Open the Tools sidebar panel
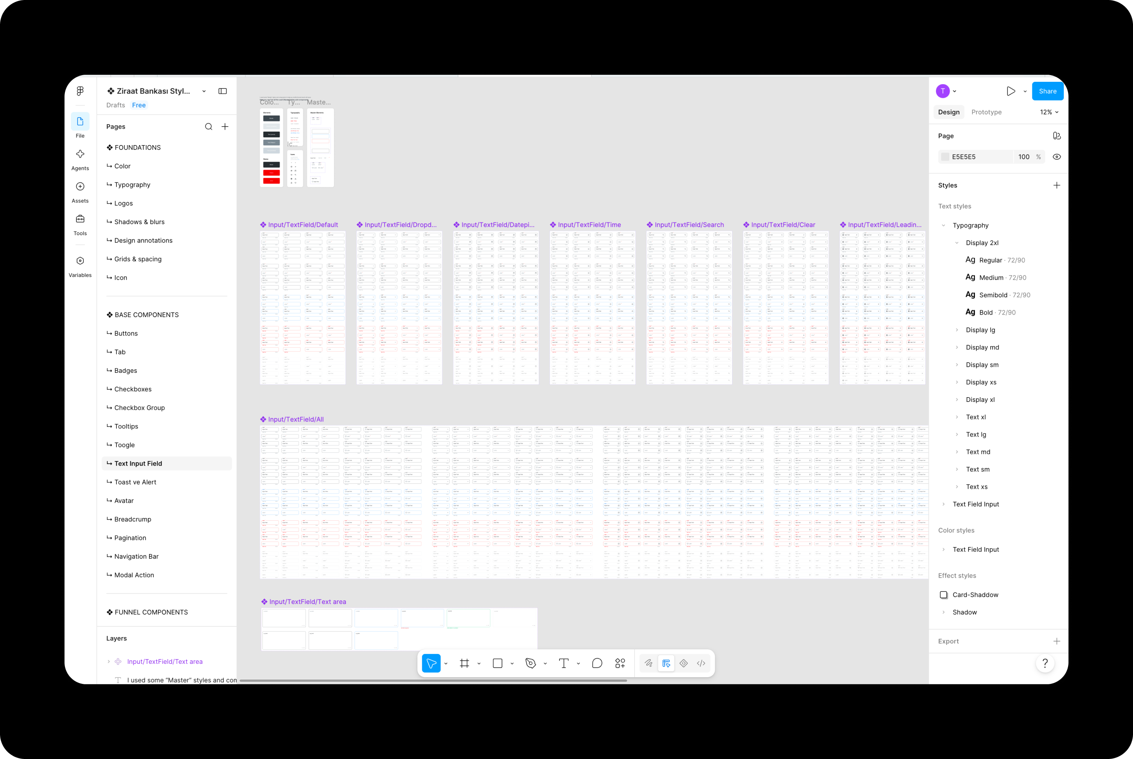 click(80, 219)
